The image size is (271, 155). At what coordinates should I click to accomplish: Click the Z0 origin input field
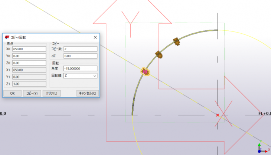point(29,63)
